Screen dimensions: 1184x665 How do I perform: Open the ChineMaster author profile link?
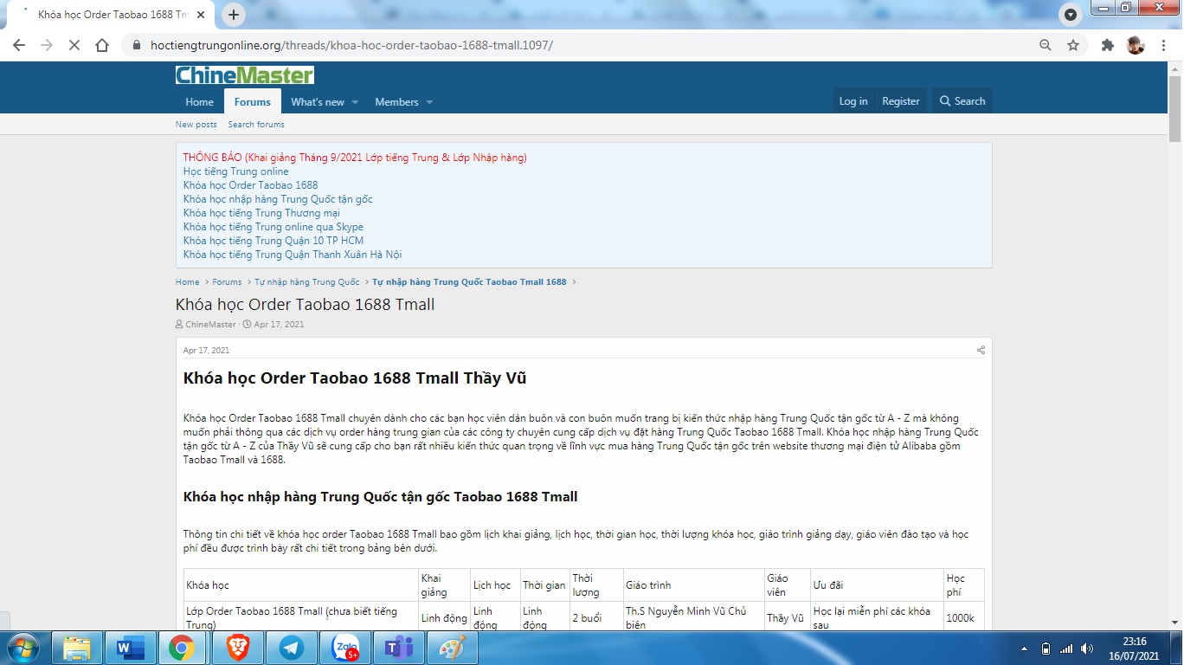(210, 325)
